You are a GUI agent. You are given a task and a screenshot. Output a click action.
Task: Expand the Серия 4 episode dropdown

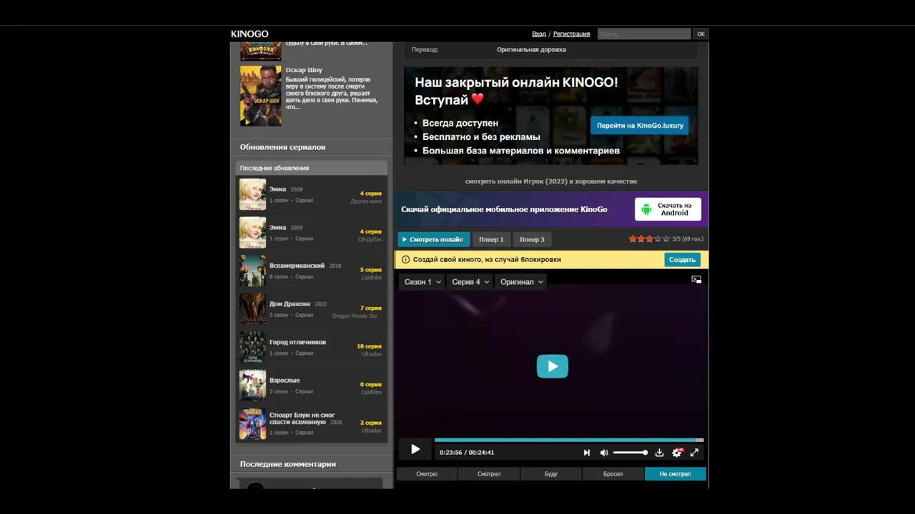(470, 282)
